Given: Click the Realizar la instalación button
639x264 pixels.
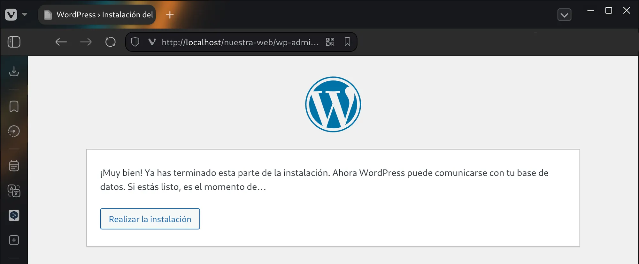Looking at the screenshot, I should [x=150, y=219].
